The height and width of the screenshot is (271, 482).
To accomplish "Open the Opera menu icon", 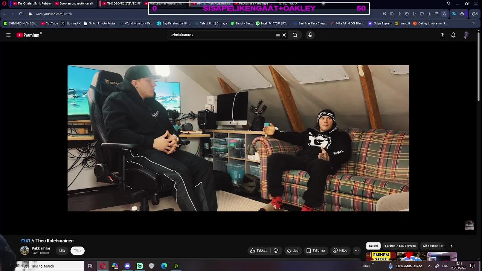I will point(4,4).
